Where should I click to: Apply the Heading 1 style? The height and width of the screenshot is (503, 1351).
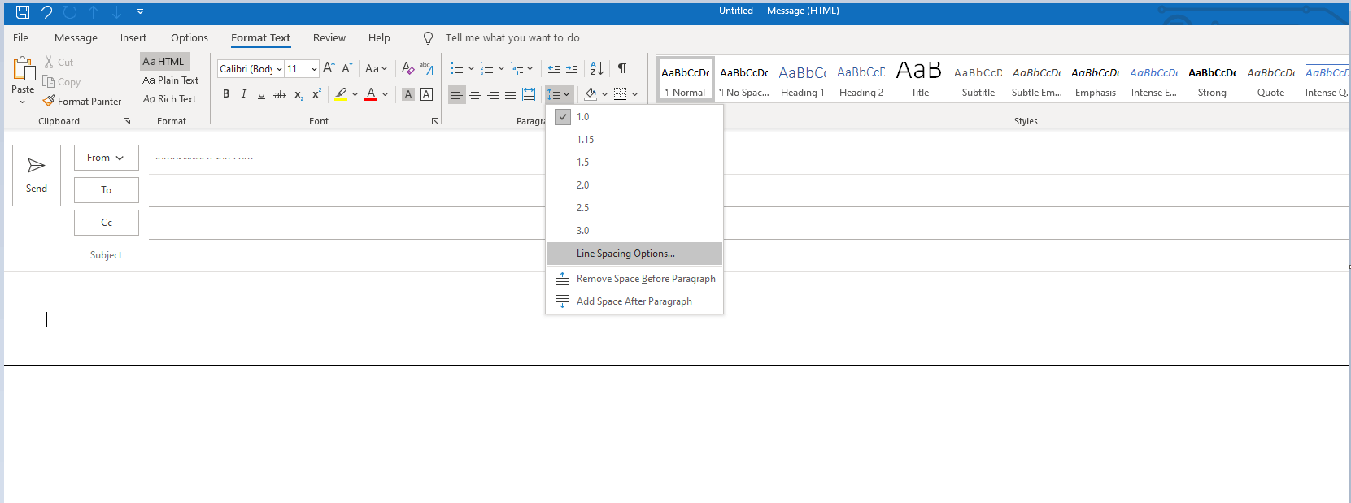point(802,80)
